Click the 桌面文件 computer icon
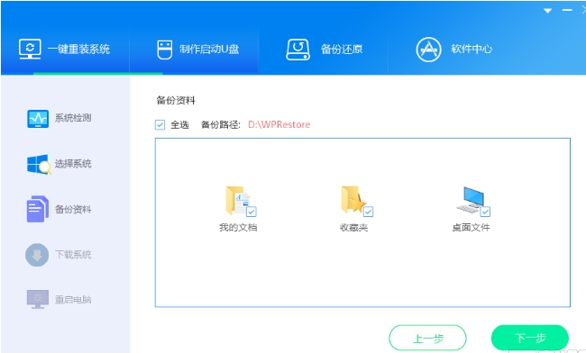 [471, 200]
